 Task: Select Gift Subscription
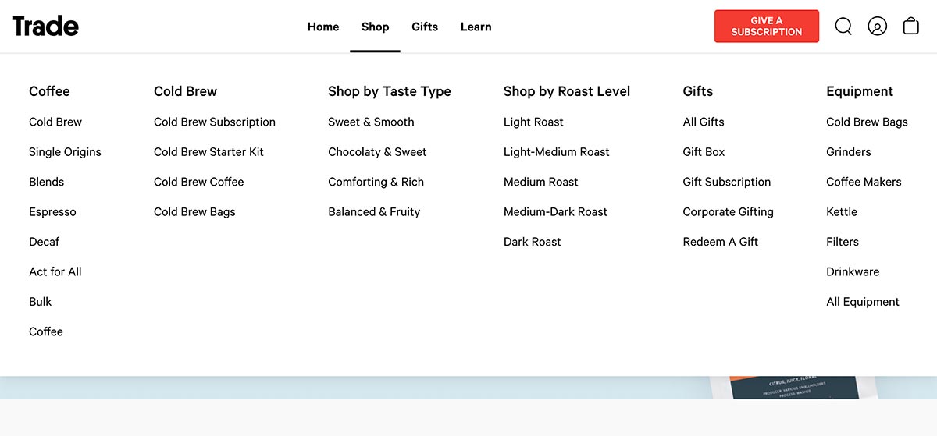tap(727, 182)
